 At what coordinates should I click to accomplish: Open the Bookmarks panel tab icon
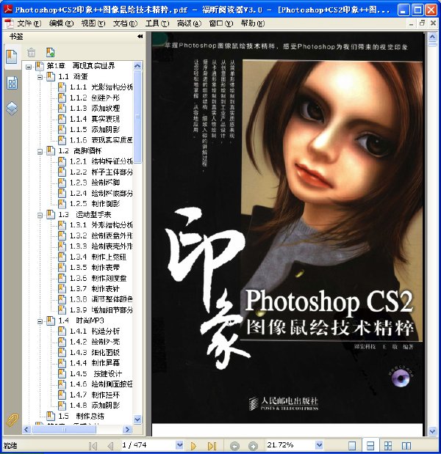[12, 56]
